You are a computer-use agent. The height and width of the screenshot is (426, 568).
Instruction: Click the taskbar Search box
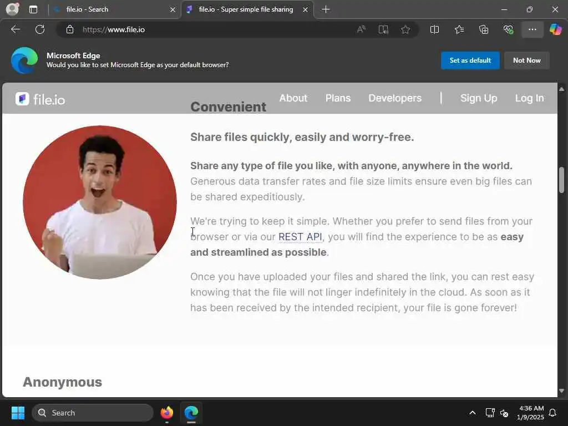[93, 413]
